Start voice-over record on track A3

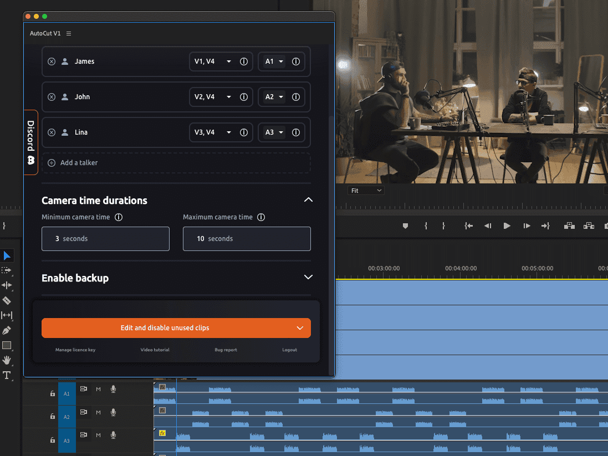click(x=113, y=435)
